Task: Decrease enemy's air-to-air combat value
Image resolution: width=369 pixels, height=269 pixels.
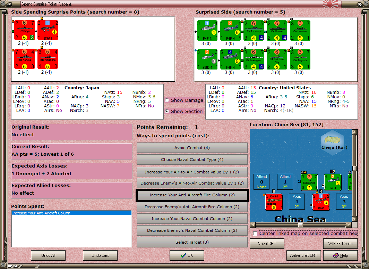Action: coord(192,183)
